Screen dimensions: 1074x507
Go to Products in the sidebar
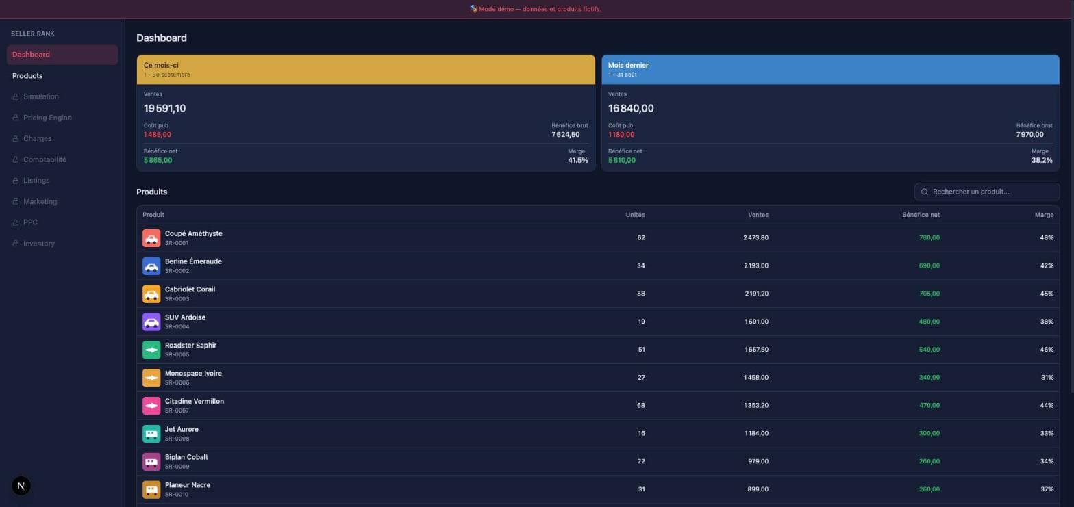tap(62, 76)
